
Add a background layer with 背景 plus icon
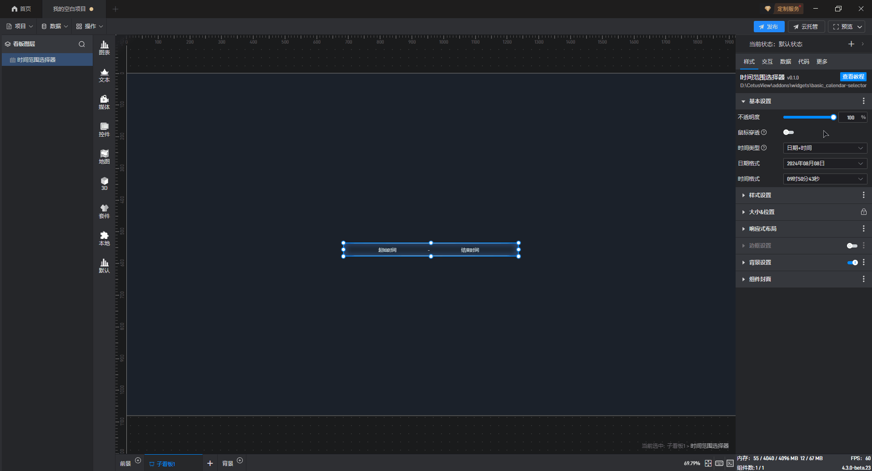(x=240, y=461)
